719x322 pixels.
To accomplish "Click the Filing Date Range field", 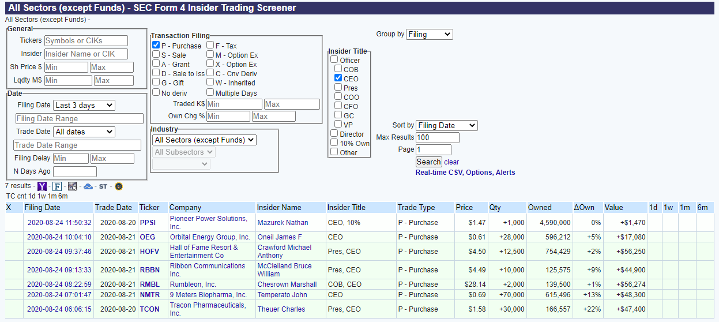I will click(80, 118).
